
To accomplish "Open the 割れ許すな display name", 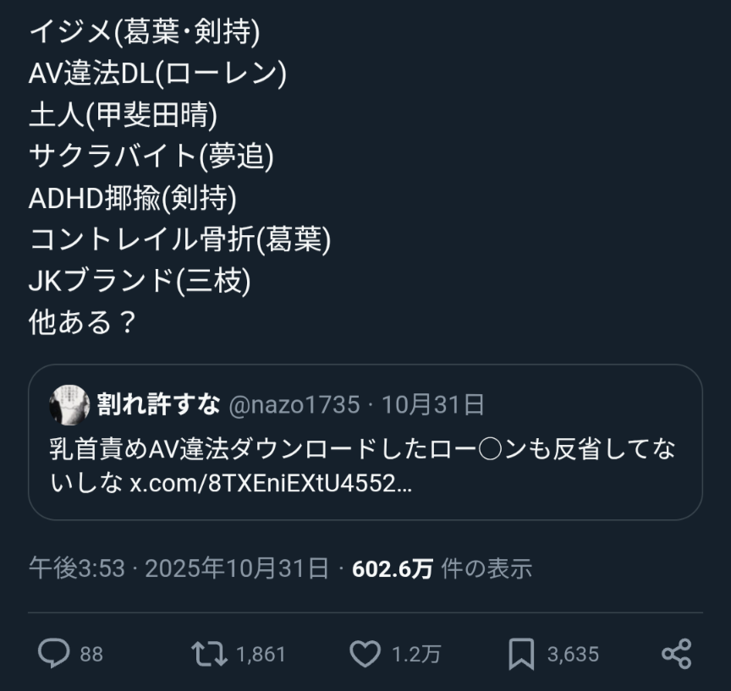I will (x=158, y=405).
